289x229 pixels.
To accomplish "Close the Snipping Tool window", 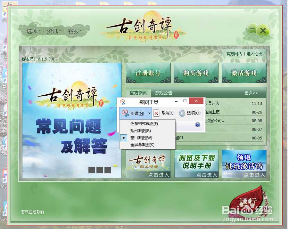I will tap(196, 101).
